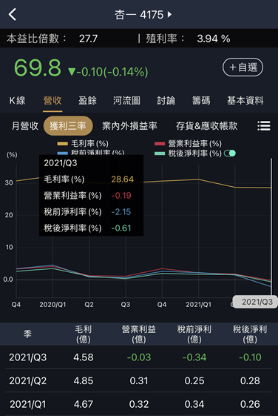The height and width of the screenshot is (416, 278).
Task: Click the price change -0.10(-0.14%)
Action: pyautogui.click(x=108, y=72)
